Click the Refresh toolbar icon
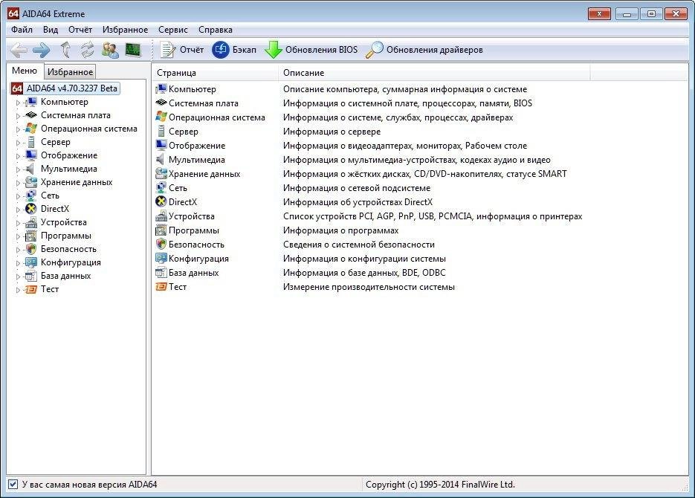Image resolution: width=695 pixels, height=498 pixels. click(x=87, y=50)
